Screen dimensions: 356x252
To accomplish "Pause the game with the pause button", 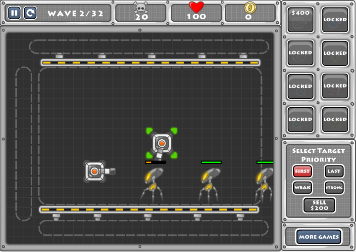I will point(14,13).
